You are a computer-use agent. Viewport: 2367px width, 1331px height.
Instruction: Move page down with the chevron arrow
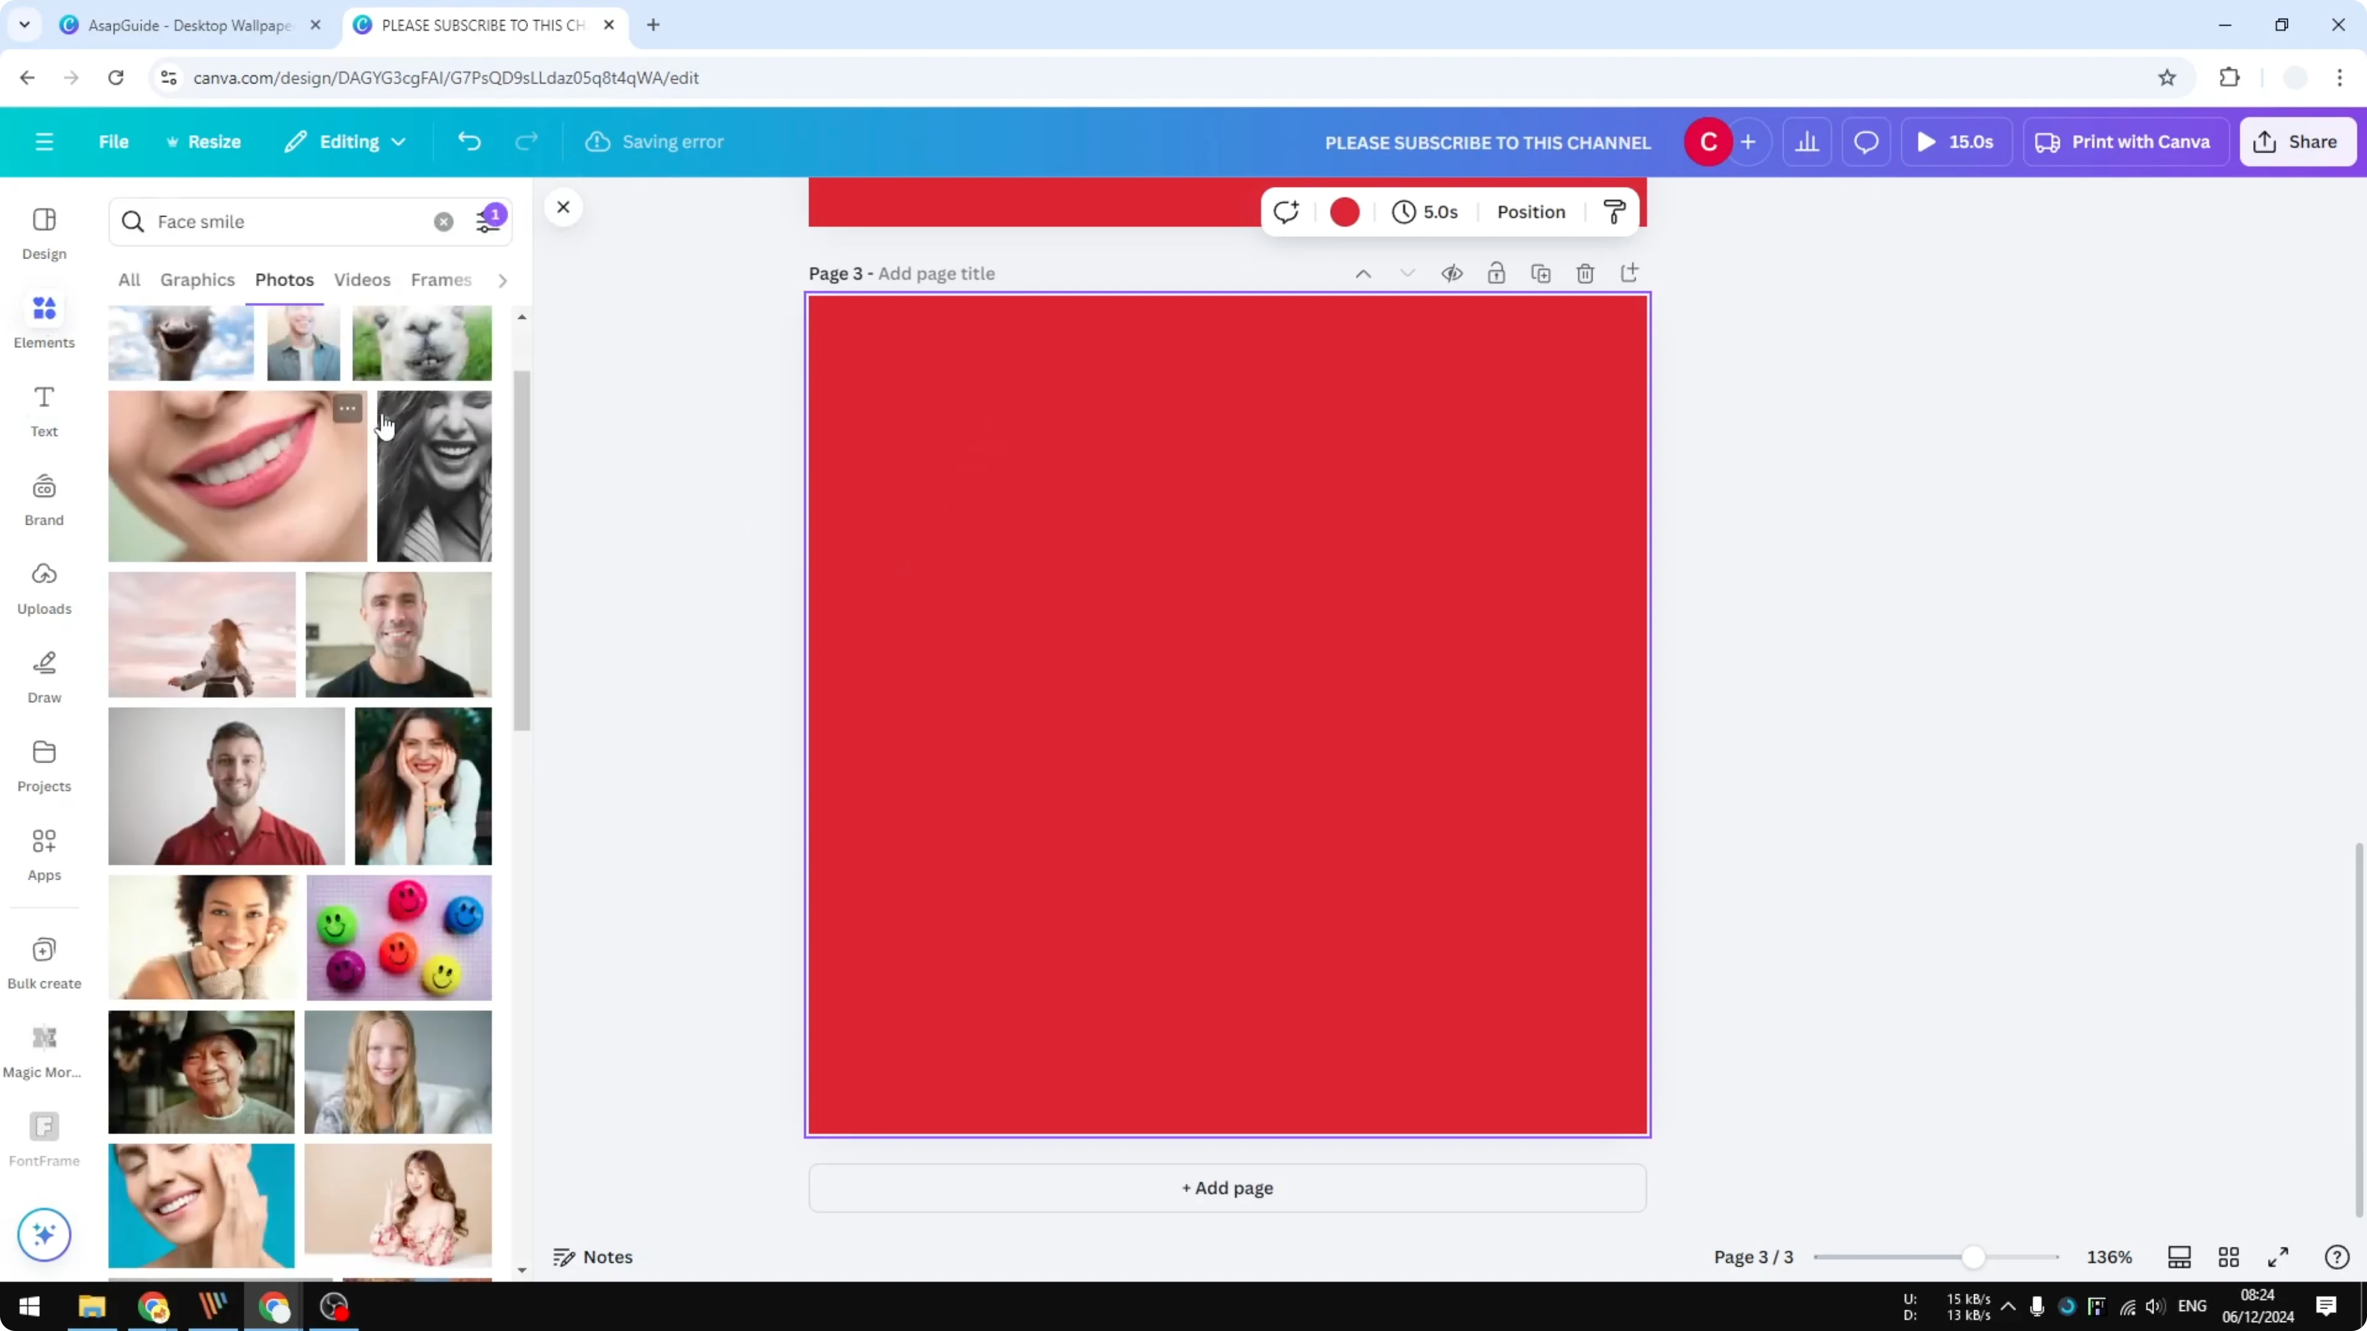click(1407, 273)
